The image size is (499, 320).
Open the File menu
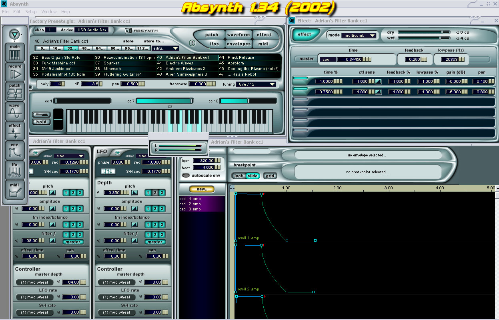[6, 12]
